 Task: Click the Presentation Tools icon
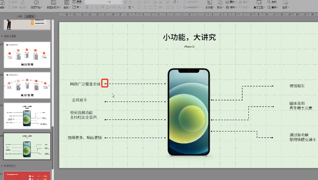(259, 3)
